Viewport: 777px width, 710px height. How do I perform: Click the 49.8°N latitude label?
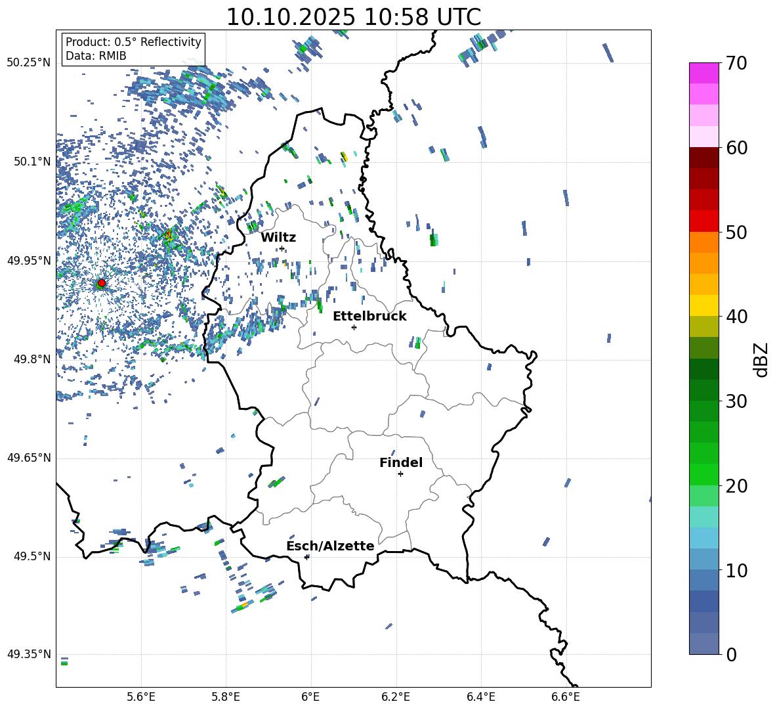point(33,359)
